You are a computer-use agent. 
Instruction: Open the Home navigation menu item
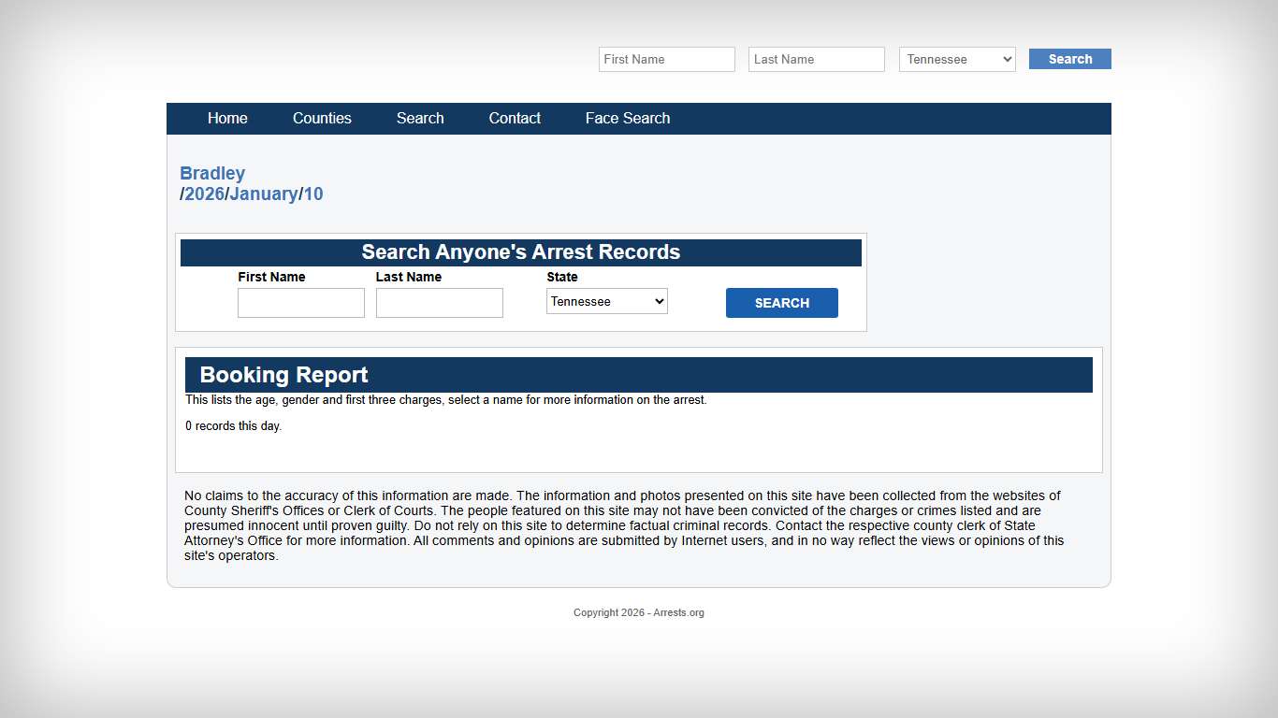click(x=227, y=118)
